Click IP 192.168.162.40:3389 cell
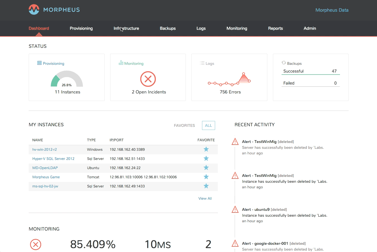377x252 pixels. click(x=127, y=149)
